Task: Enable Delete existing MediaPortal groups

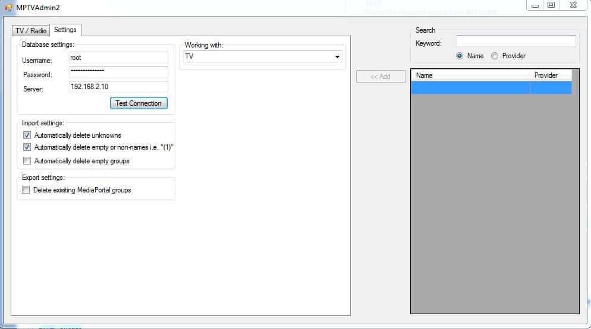Action: (x=26, y=190)
